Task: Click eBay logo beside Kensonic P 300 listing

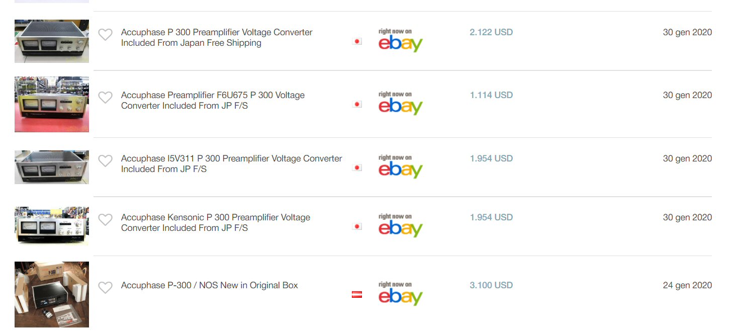Action: click(x=400, y=225)
